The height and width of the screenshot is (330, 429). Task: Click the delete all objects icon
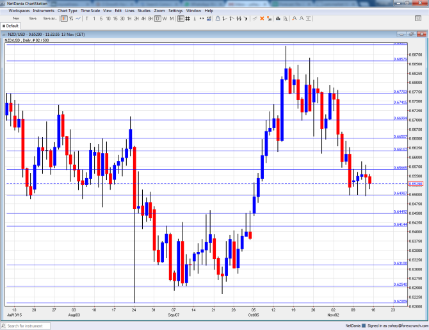(269, 19)
